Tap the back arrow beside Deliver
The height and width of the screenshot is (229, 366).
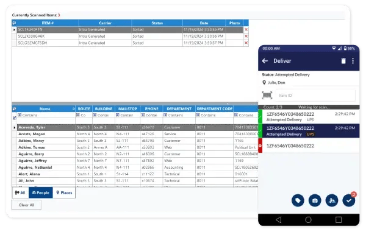(x=265, y=61)
